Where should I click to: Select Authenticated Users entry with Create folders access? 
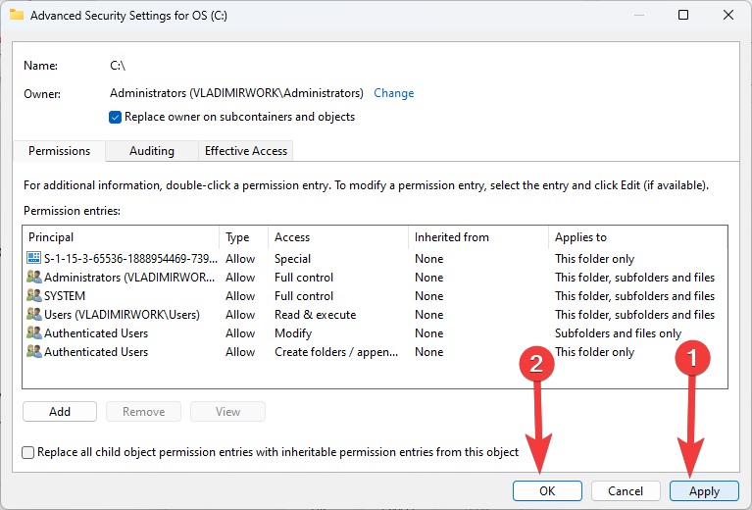pyautogui.click(x=96, y=352)
